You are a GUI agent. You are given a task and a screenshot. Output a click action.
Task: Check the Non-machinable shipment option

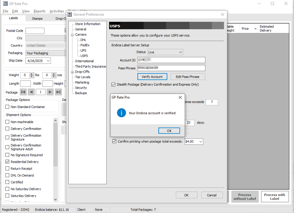coord(7,122)
